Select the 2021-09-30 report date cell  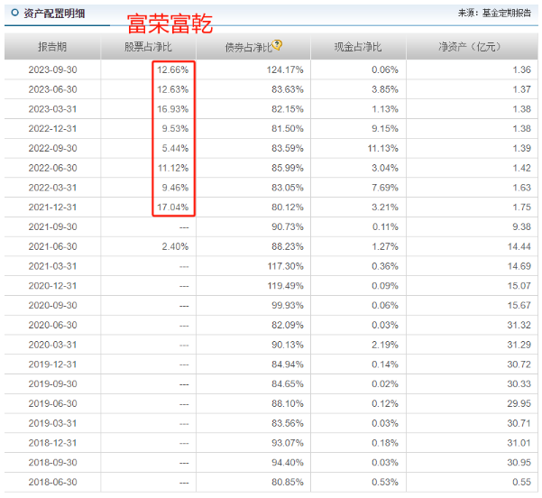(52, 226)
